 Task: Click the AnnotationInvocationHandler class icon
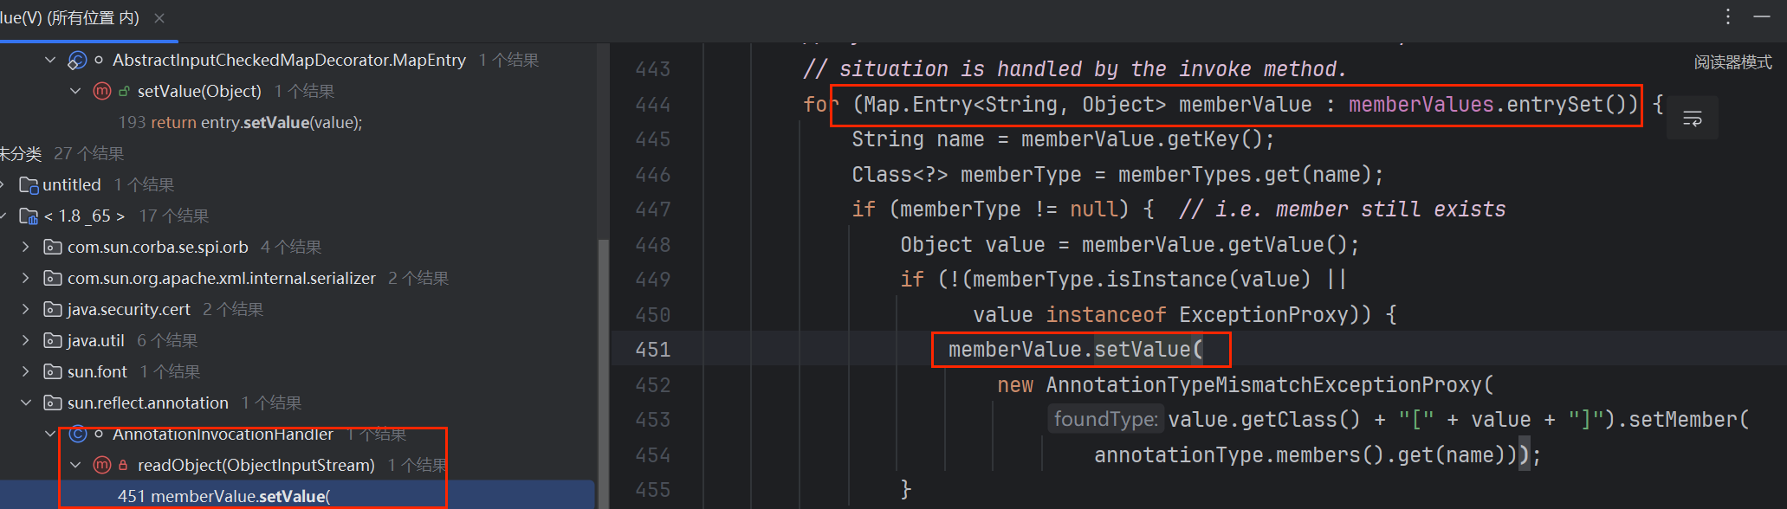point(78,435)
